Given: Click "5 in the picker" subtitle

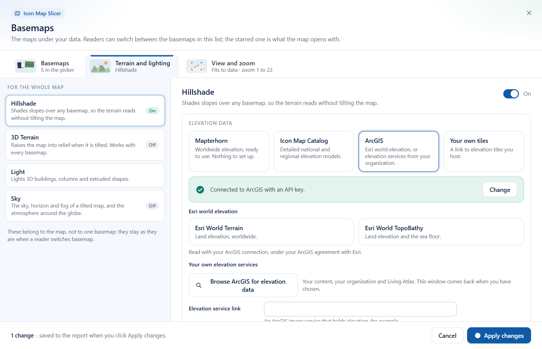Looking at the screenshot, I should pos(57,70).
